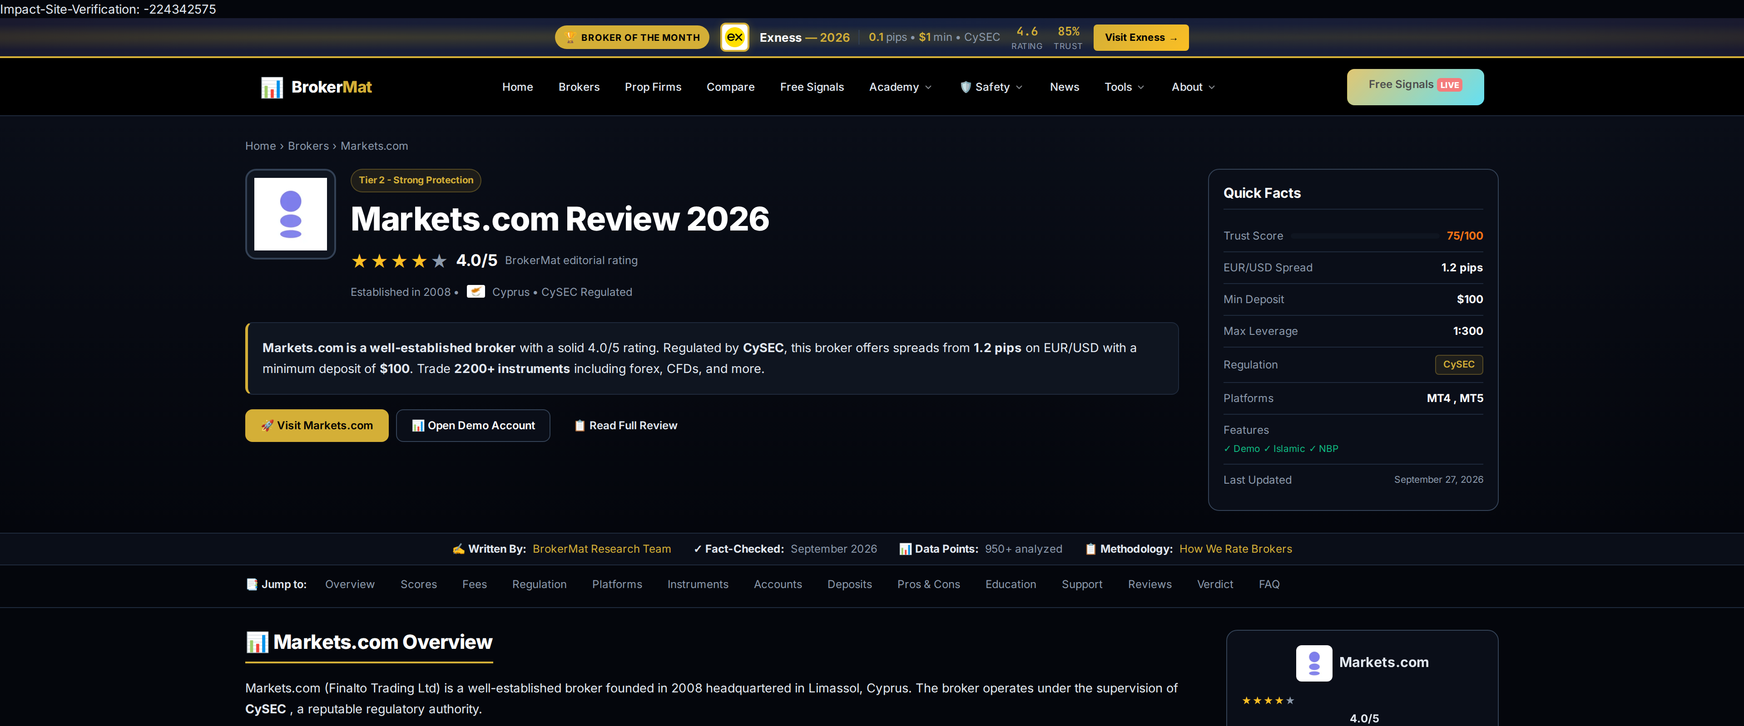Viewport: 1744px width, 726px height.
Task: Click the chart icon on Open Demo Account
Action: coord(418,426)
